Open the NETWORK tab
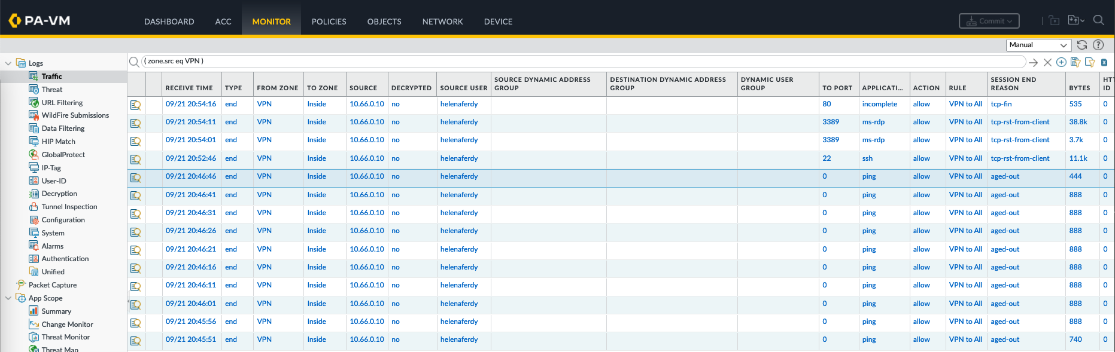Screen dimensions: 1115x352 (x=442, y=22)
